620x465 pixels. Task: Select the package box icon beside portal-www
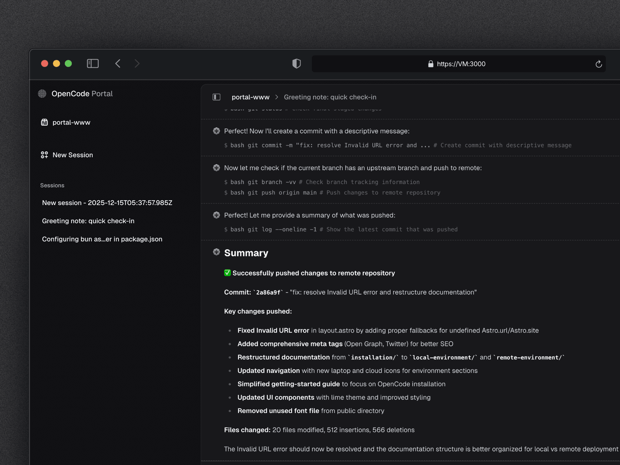[x=45, y=122]
